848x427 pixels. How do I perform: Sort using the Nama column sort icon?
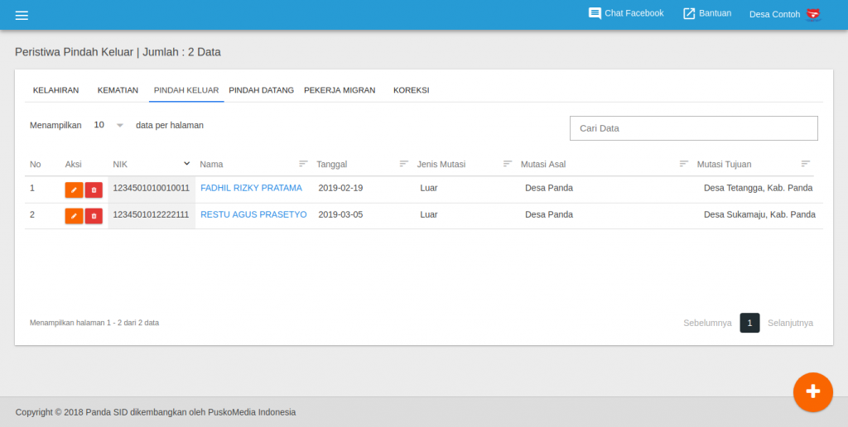tap(303, 163)
